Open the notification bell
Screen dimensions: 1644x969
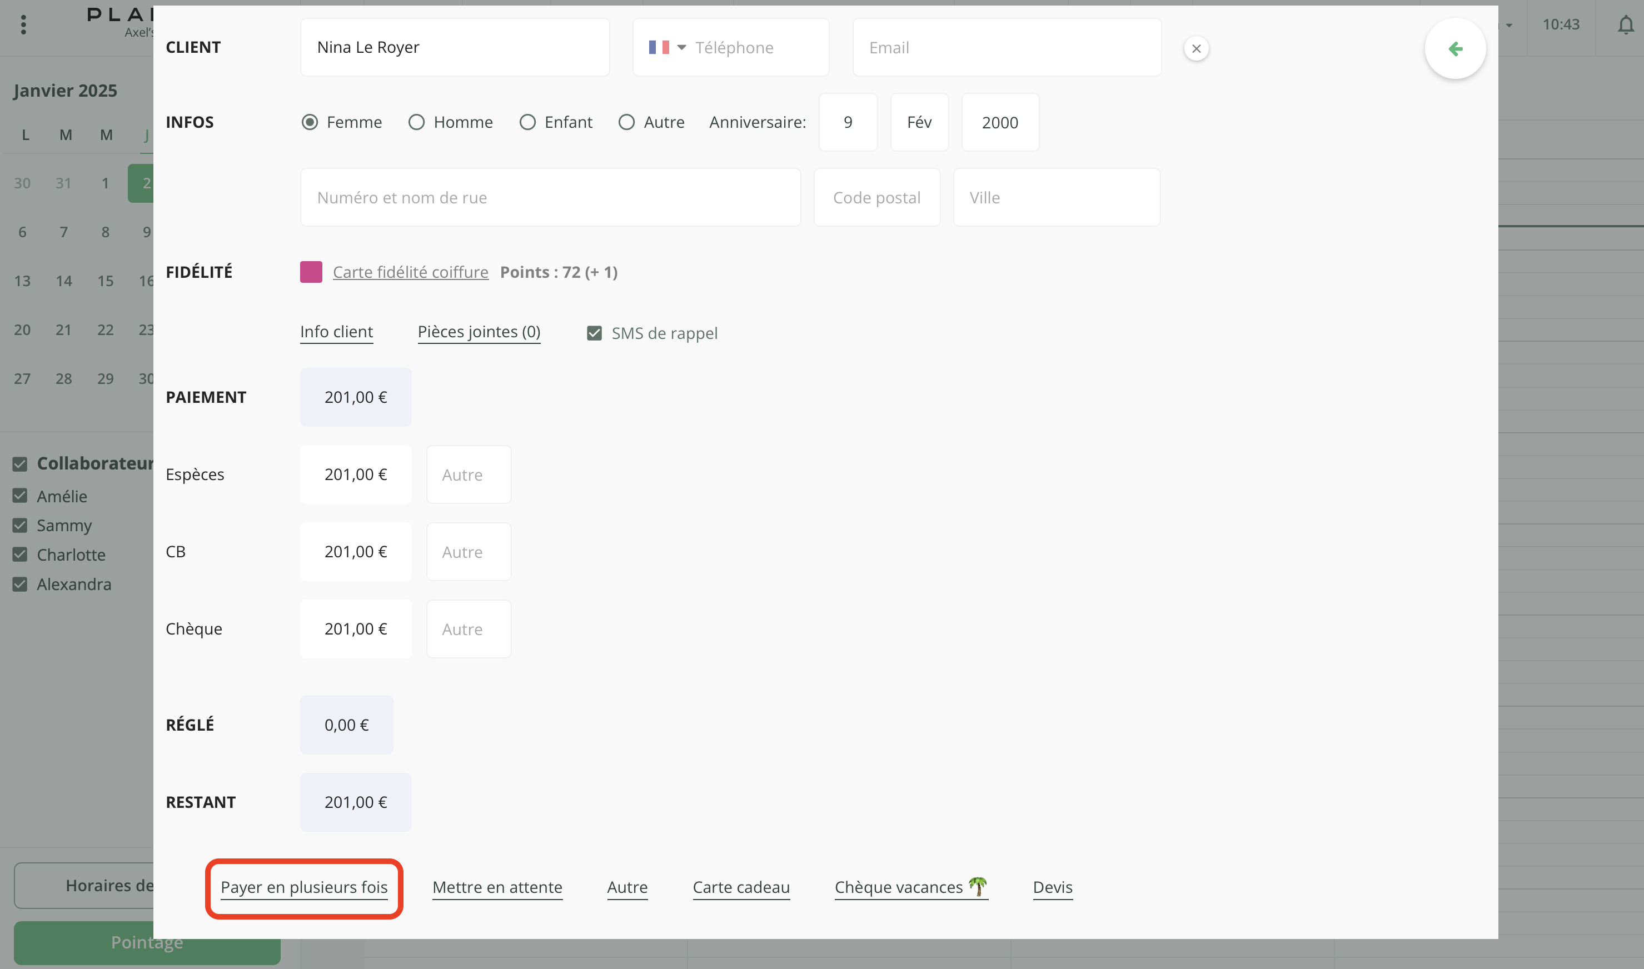pyautogui.click(x=1625, y=25)
